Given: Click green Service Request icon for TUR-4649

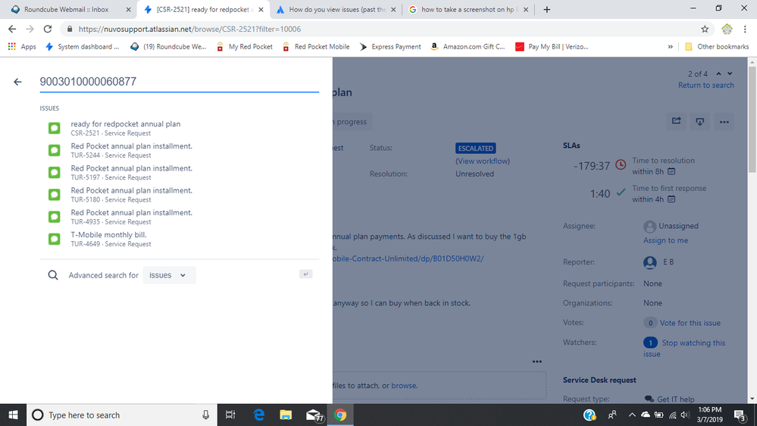Looking at the screenshot, I should tap(54, 239).
